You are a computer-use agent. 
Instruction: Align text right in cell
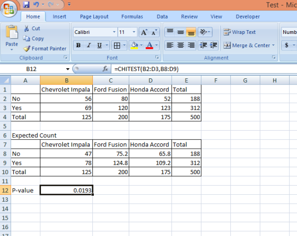(191, 46)
